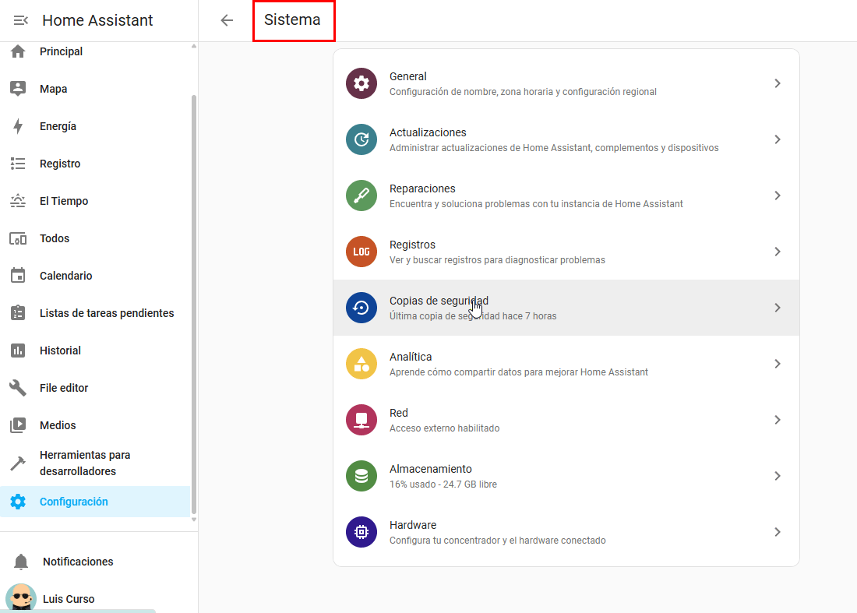Screen dimensions: 857x613
Task: Open the General settings title
Action: (407, 76)
